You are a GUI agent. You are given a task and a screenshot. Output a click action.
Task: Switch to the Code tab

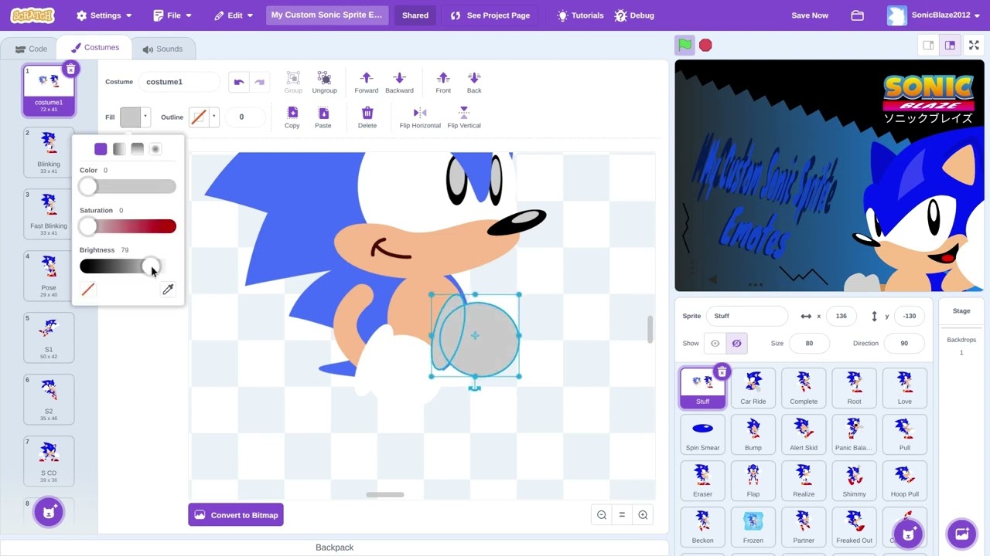pos(31,49)
